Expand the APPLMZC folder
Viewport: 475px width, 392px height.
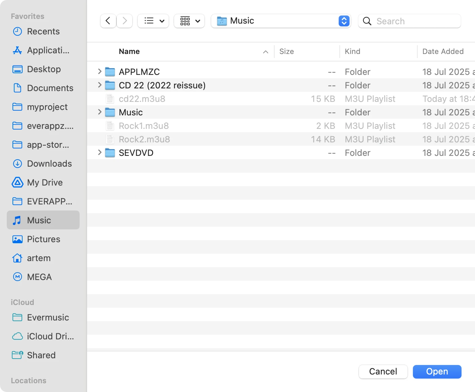(x=100, y=72)
